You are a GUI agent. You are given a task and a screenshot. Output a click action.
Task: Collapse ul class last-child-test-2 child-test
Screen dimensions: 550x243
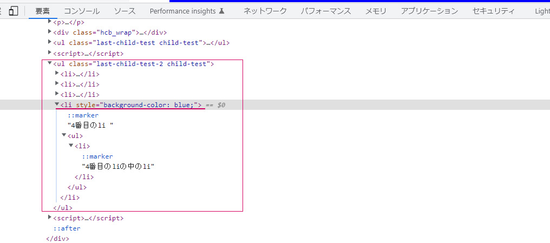(50, 63)
